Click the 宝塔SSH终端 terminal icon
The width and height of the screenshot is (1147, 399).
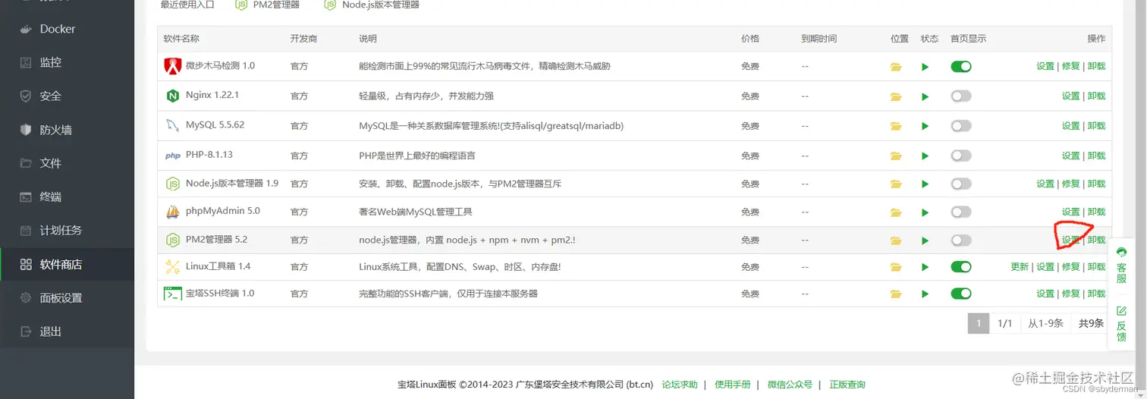pos(172,294)
